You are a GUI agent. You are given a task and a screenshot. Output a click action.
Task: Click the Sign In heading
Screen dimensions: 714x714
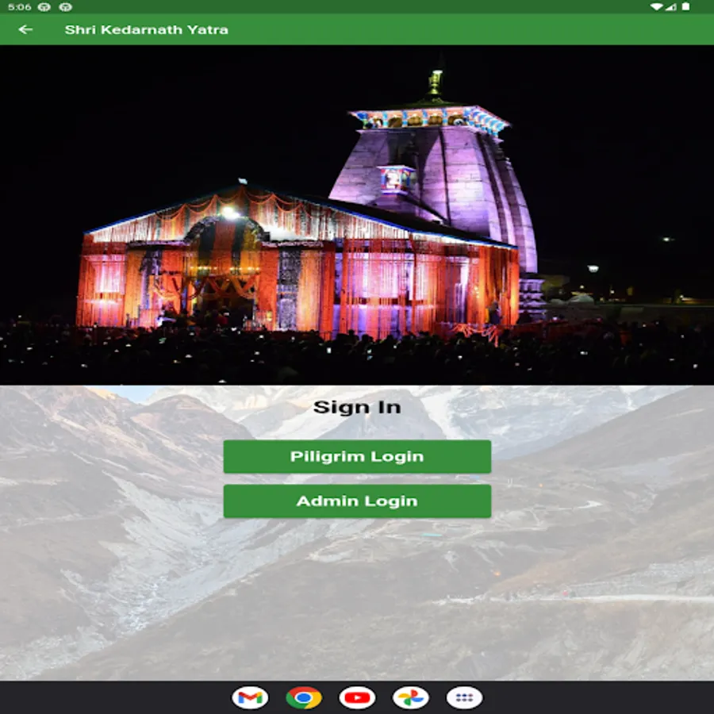[357, 407]
